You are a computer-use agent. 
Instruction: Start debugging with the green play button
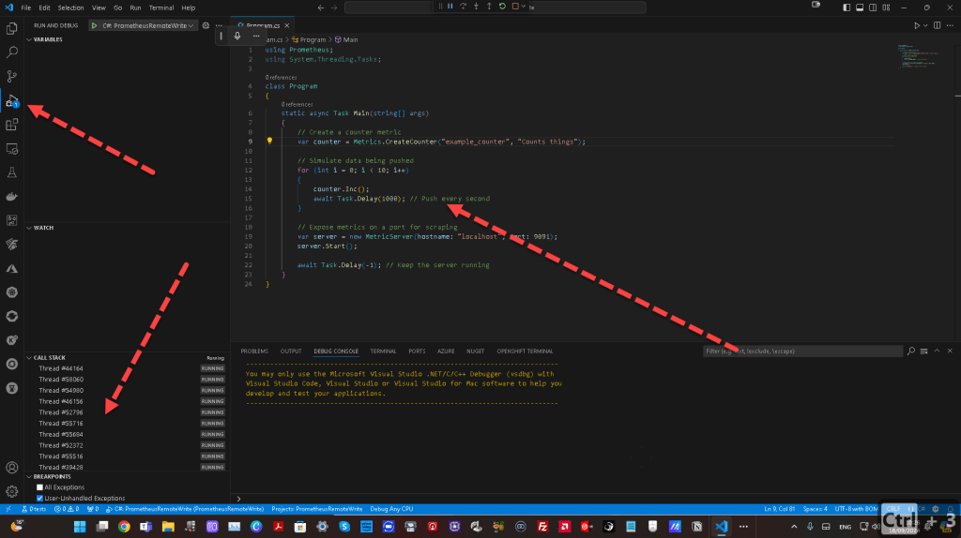tap(95, 25)
